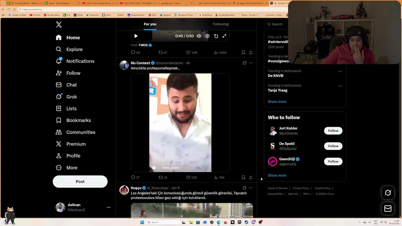Like the No Context post with 578 likes
The width and height of the screenshot is (402, 226).
[192, 177]
